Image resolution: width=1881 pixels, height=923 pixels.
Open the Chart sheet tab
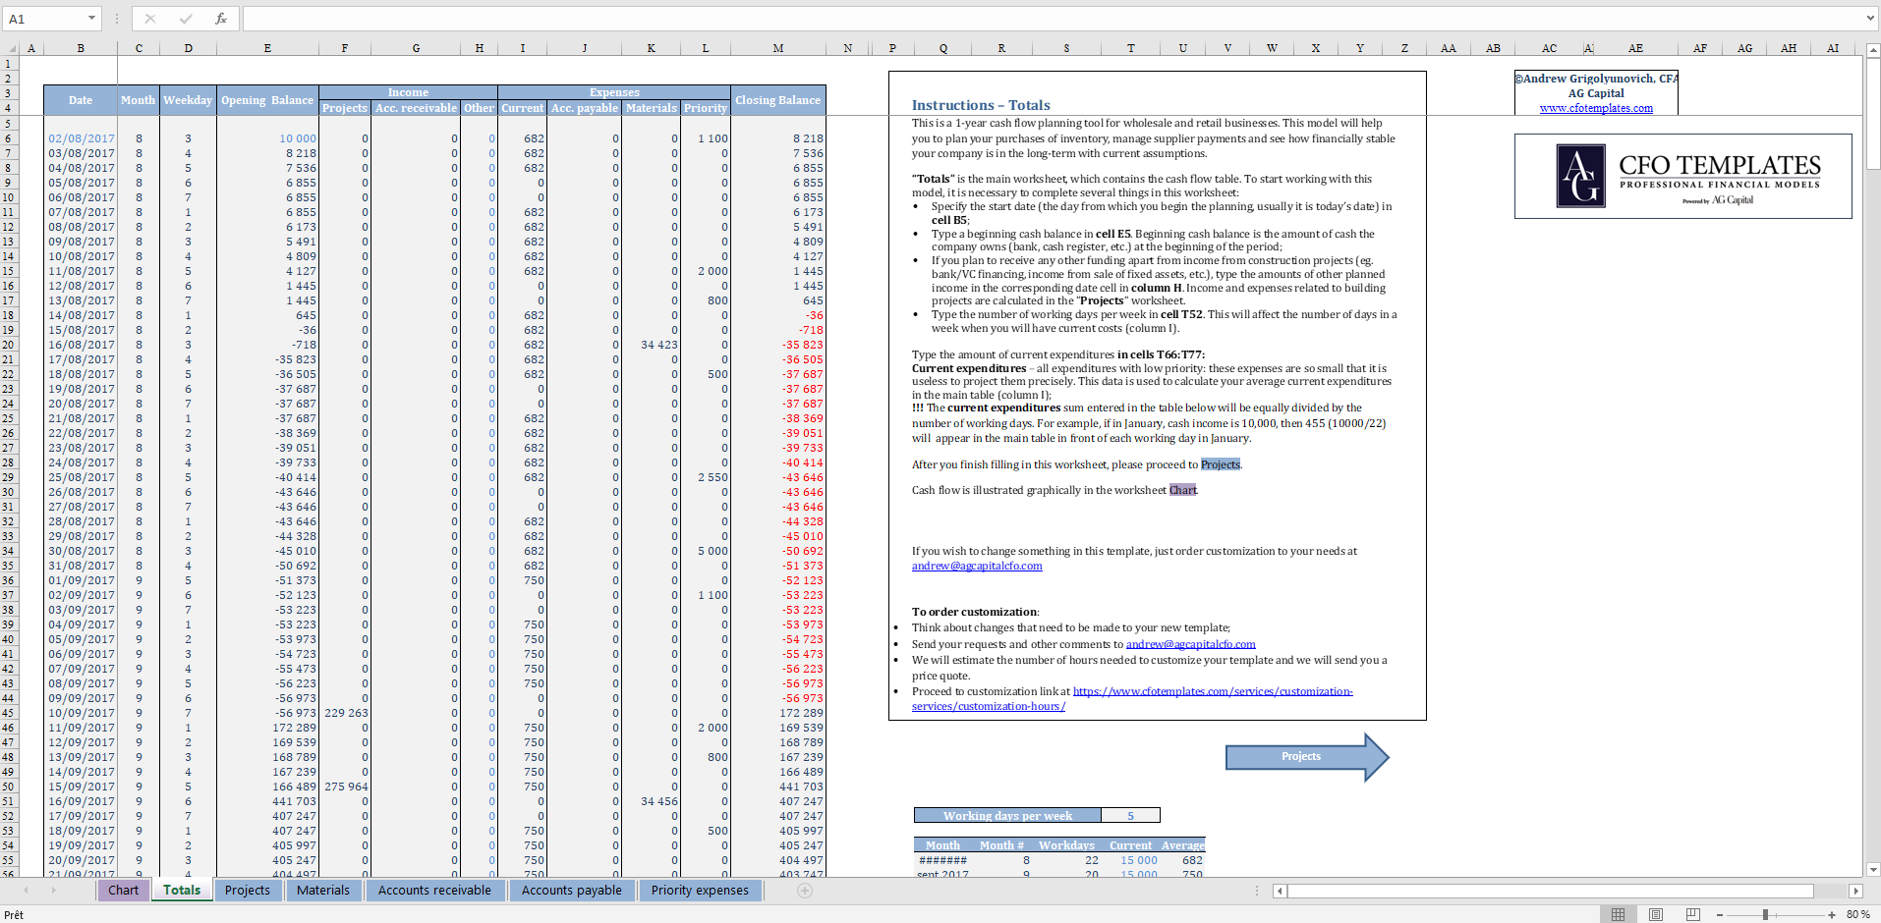[x=123, y=890]
